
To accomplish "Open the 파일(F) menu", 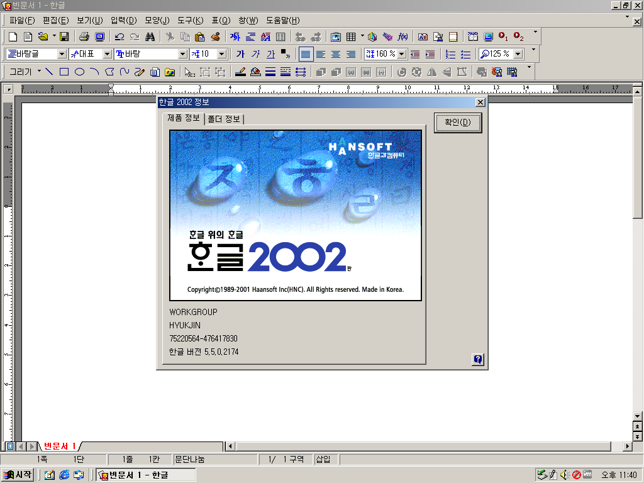I will [22, 20].
